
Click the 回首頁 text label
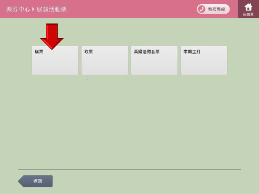248,14
